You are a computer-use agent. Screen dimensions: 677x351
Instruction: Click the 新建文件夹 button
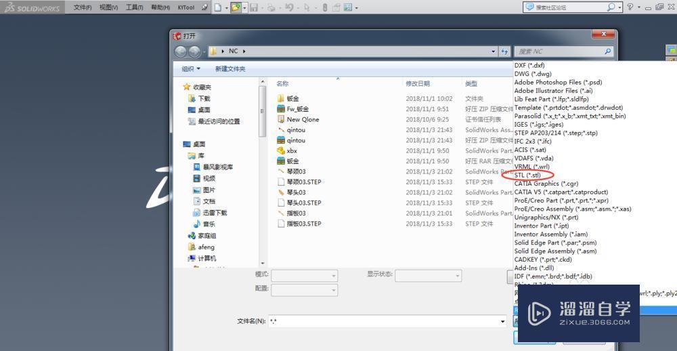[x=230, y=68]
